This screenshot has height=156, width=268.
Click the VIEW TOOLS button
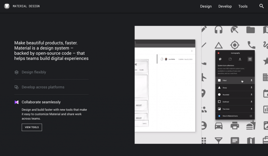(x=32, y=127)
